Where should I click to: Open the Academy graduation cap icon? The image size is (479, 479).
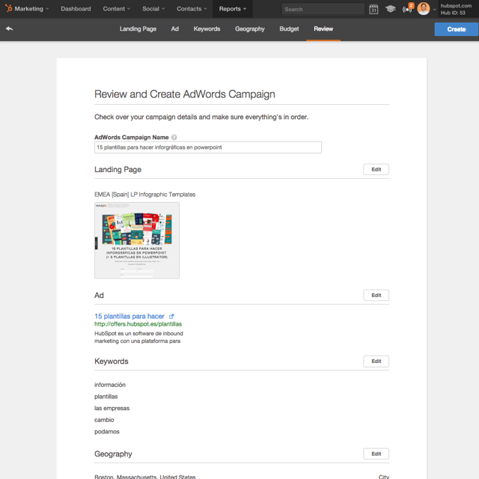pos(390,9)
